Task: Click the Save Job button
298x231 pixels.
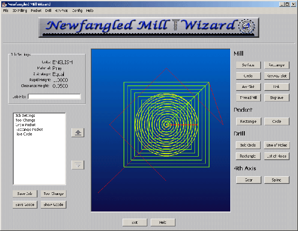Action: click(x=25, y=194)
